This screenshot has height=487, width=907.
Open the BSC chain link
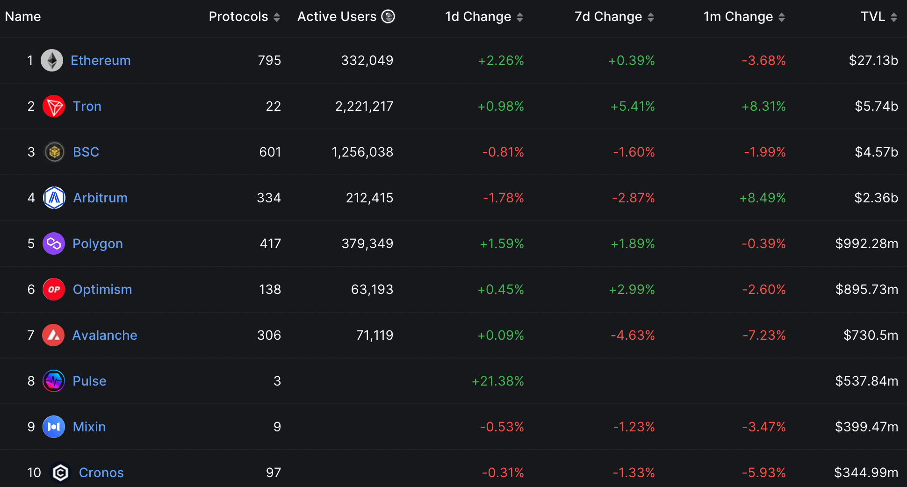(86, 152)
